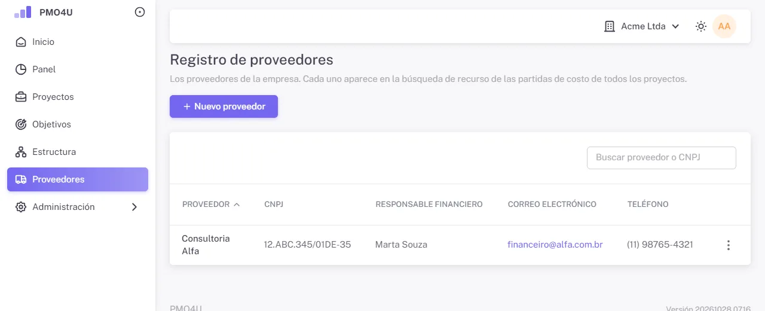Viewport: 765px width, 311px height.
Task: Click the Panel pie chart icon
Action: tap(21, 69)
